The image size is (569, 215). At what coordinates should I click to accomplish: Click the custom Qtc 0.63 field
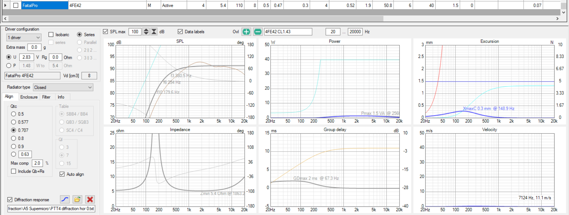point(25,154)
